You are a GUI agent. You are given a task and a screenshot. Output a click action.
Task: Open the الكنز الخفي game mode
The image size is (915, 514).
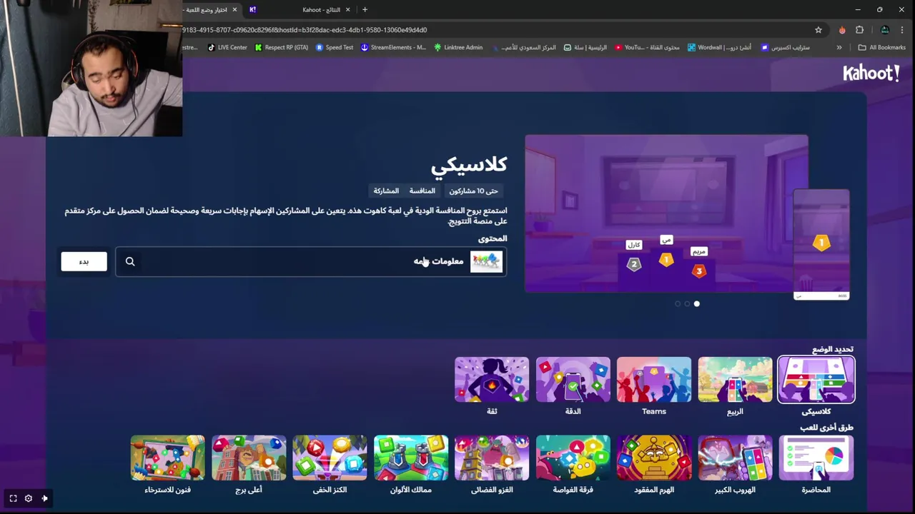[x=330, y=458]
